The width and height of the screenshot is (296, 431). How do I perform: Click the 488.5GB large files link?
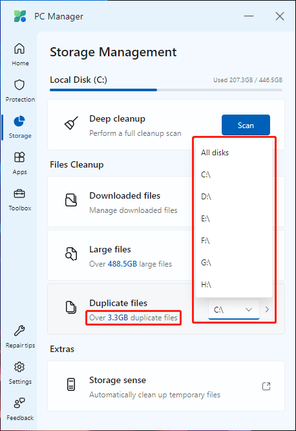pyautogui.click(x=122, y=264)
